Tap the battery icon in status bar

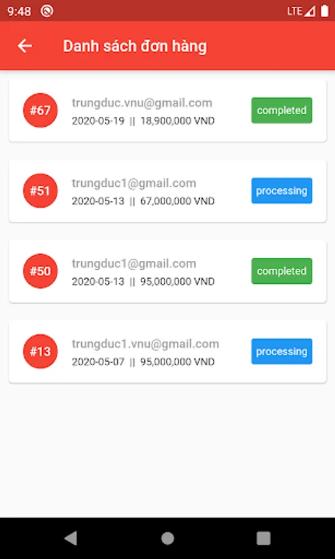tap(324, 11)
